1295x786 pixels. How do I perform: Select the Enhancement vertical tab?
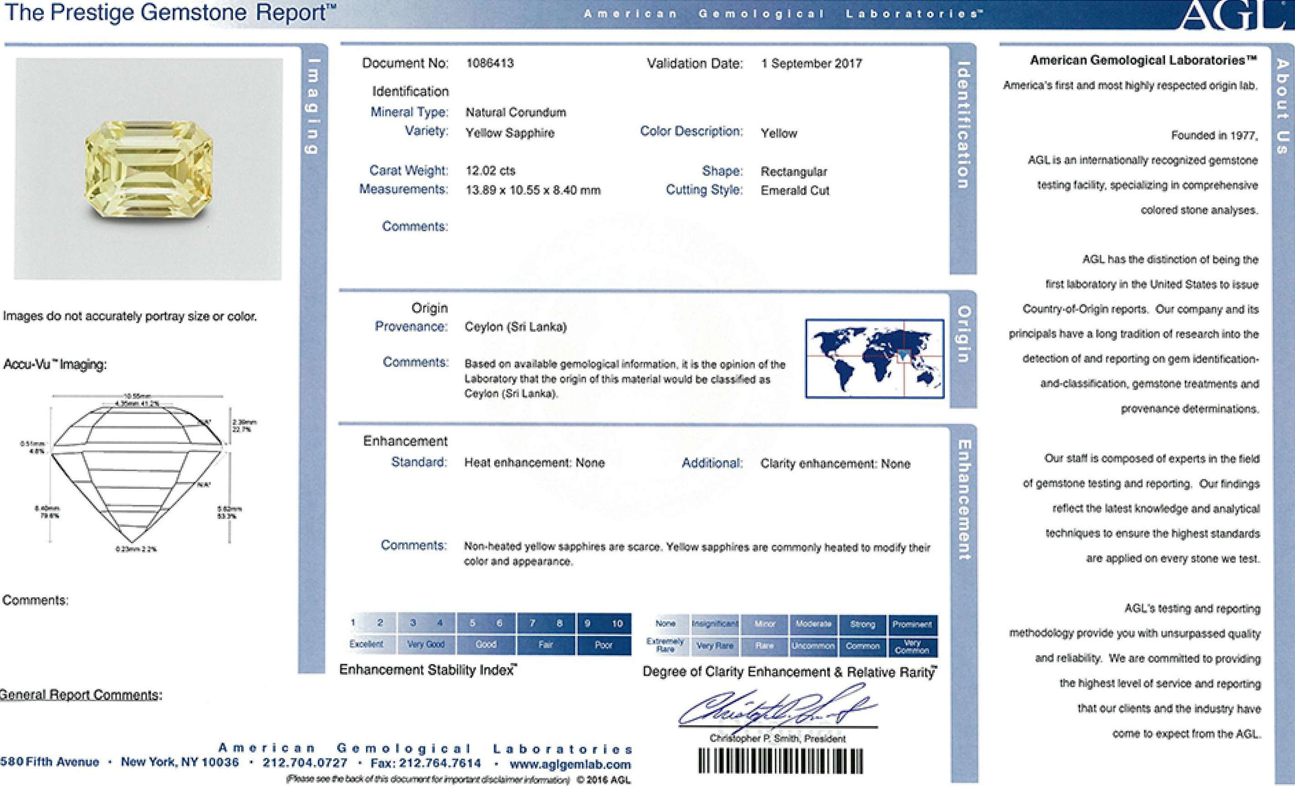click(x=964, y=499)
